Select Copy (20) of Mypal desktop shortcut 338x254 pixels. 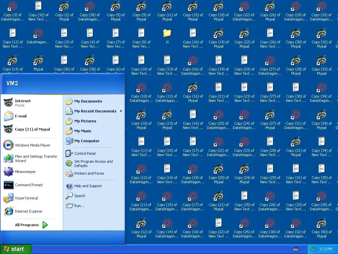[x=219, y=174]
